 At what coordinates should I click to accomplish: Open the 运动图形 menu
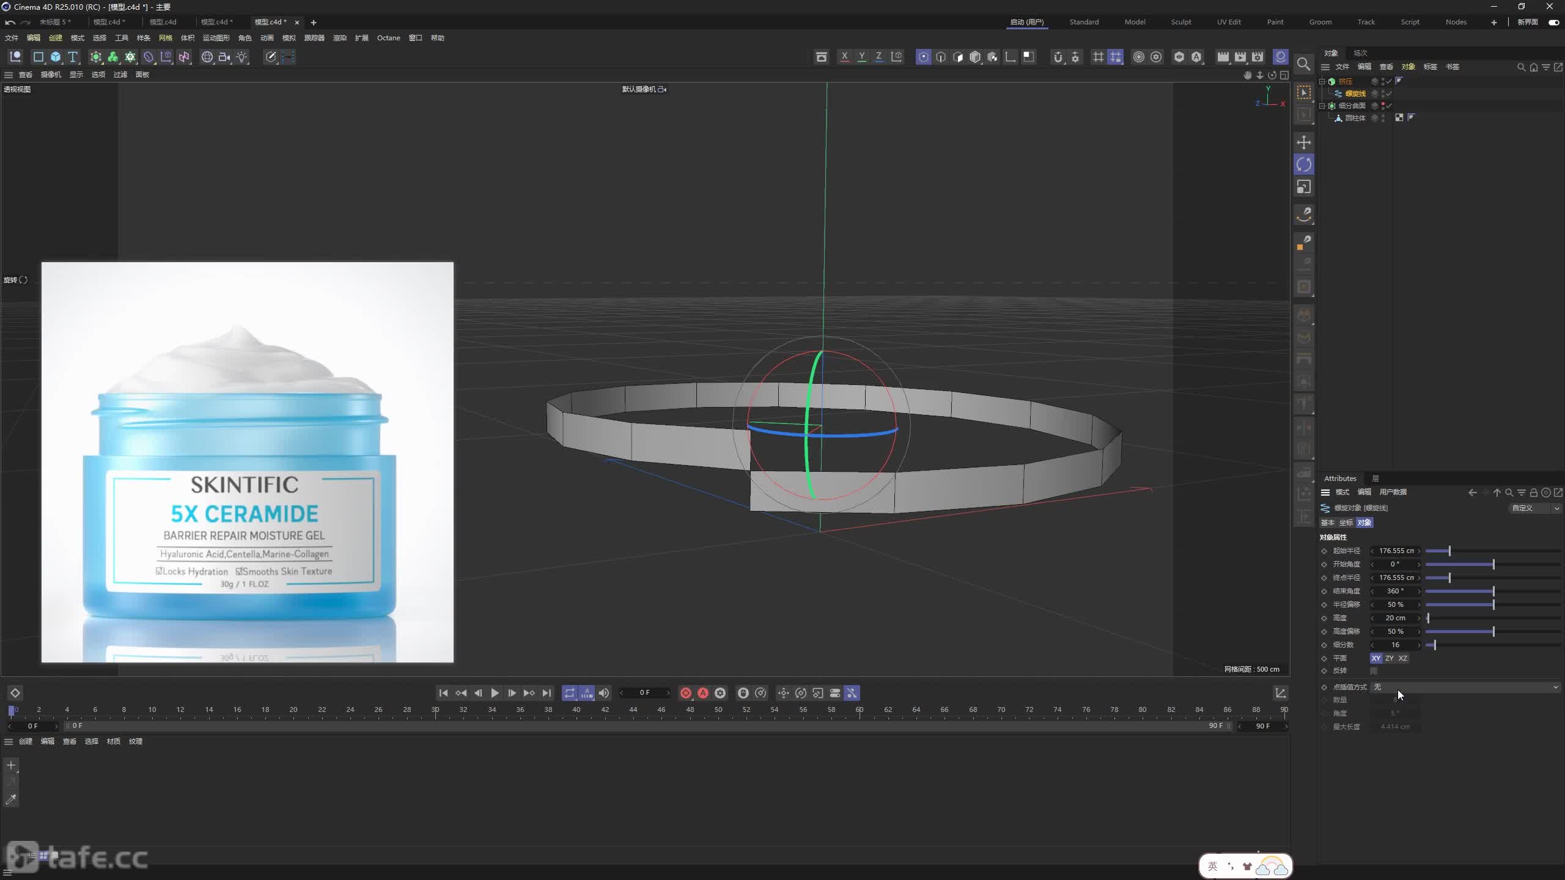[216, 38]
